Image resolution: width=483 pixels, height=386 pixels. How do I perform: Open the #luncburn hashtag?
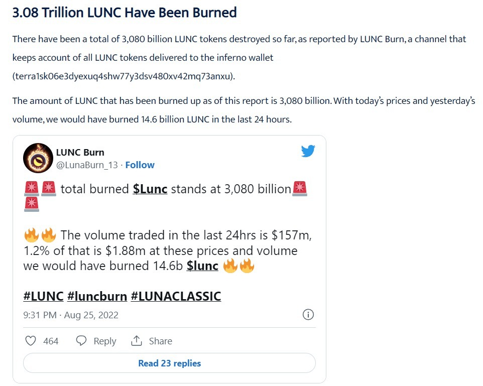coord(97,296)
